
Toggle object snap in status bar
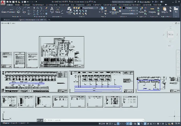click(x=131, y=124)
